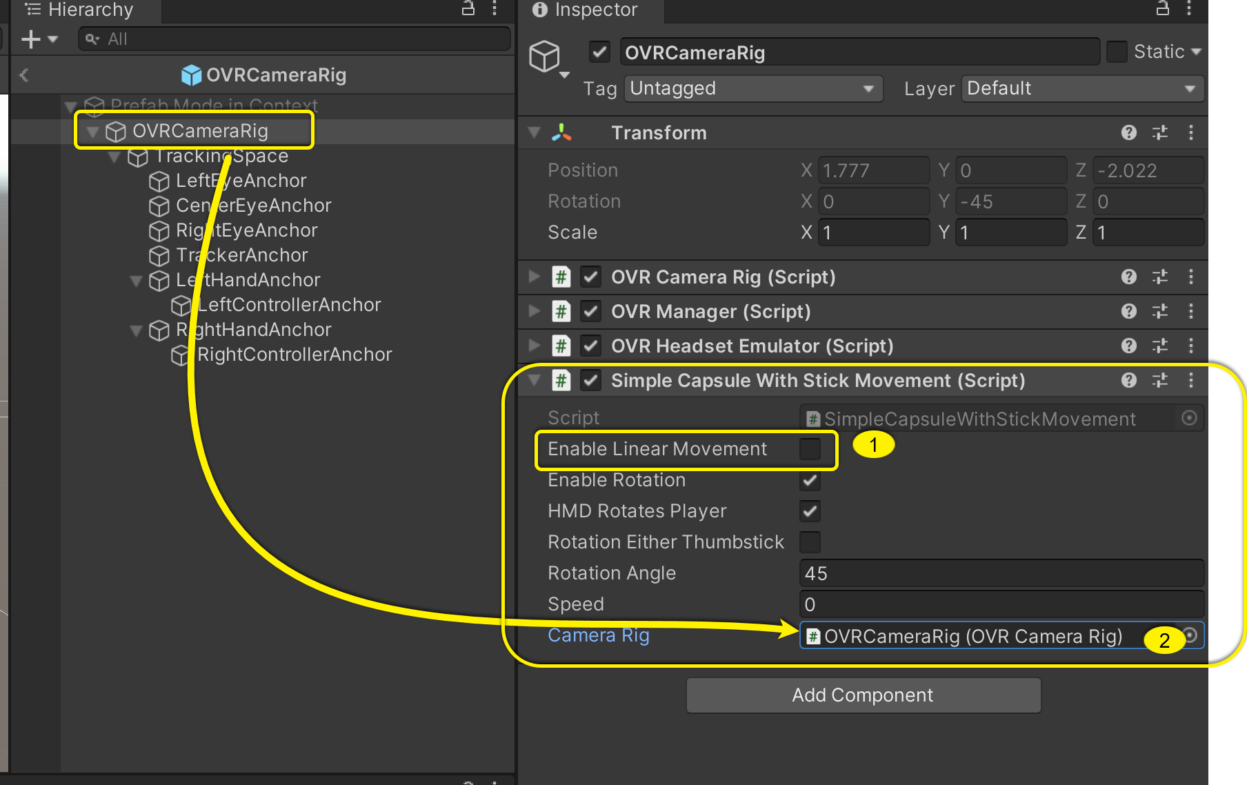Select TrackerAnchor in the hierarchy
This screenshot has height=785, width=1247.
pos(241,255)
